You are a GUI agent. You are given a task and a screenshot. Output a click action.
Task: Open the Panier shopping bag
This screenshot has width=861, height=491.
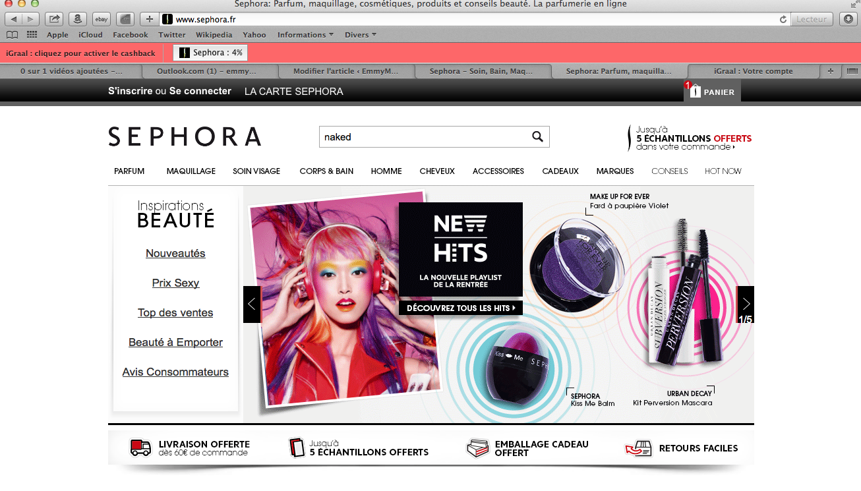712,91
